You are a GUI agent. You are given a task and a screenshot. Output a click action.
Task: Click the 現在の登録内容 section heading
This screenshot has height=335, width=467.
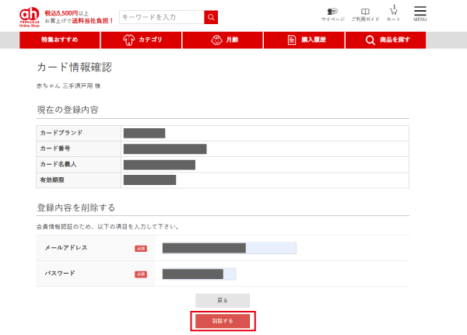click(x=68, y=110)
